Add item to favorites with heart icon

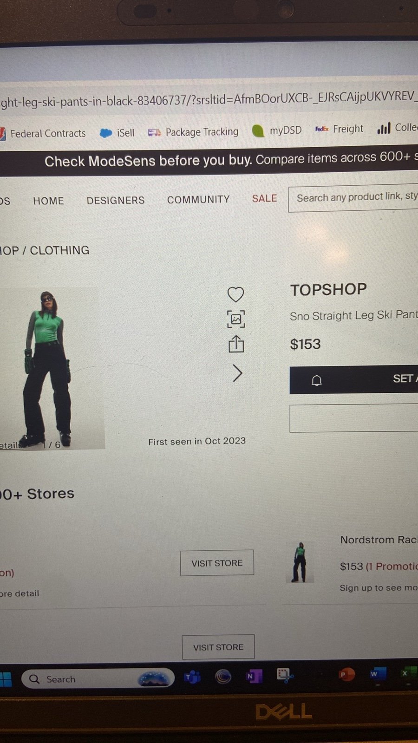(235, 294)
